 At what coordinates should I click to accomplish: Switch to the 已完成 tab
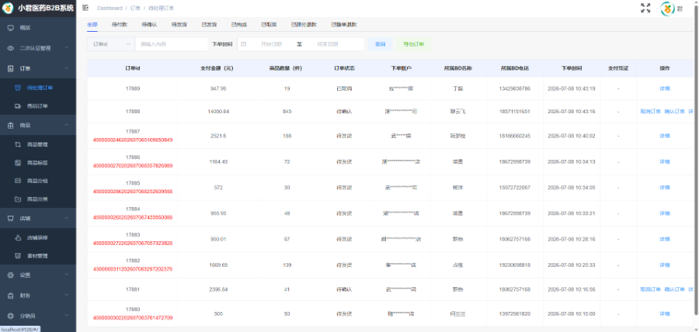pyautogui.click(x=239, y=25)
